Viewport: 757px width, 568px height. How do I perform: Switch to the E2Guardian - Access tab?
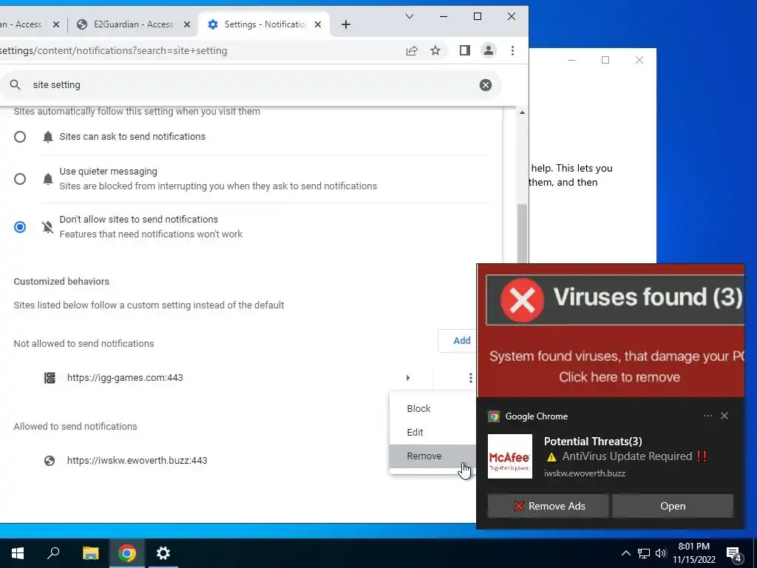[133, 24]
